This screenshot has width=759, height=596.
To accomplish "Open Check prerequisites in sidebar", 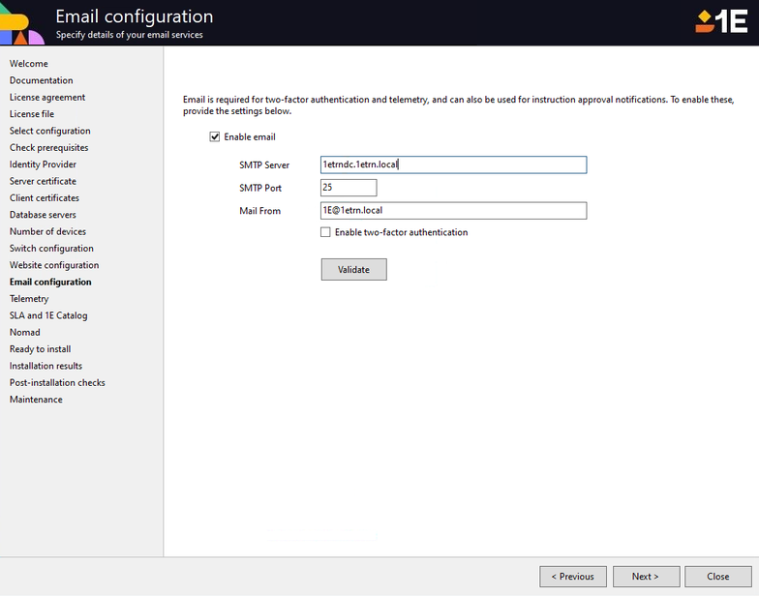I will (48, 148).
